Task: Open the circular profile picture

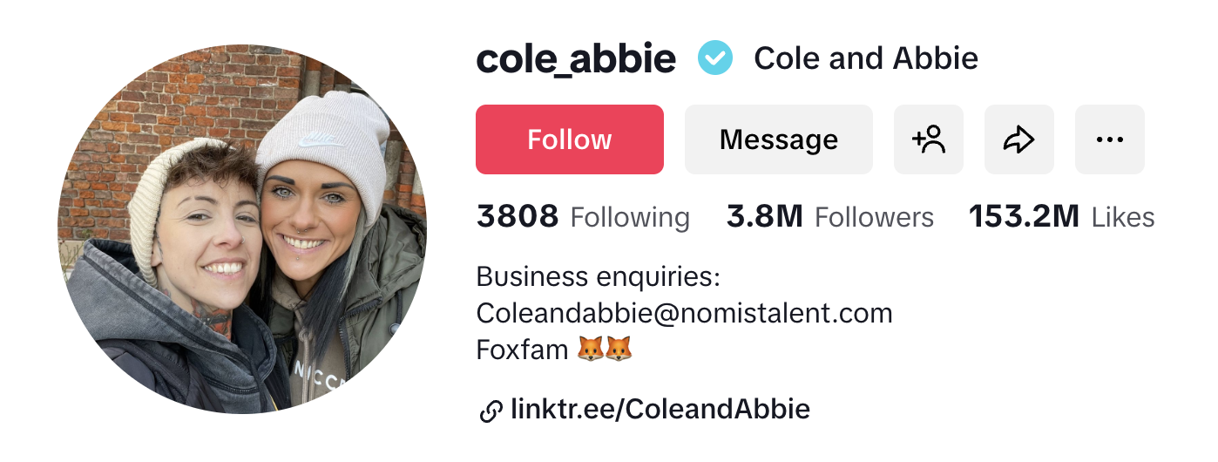Action: [x=242, y=229]
